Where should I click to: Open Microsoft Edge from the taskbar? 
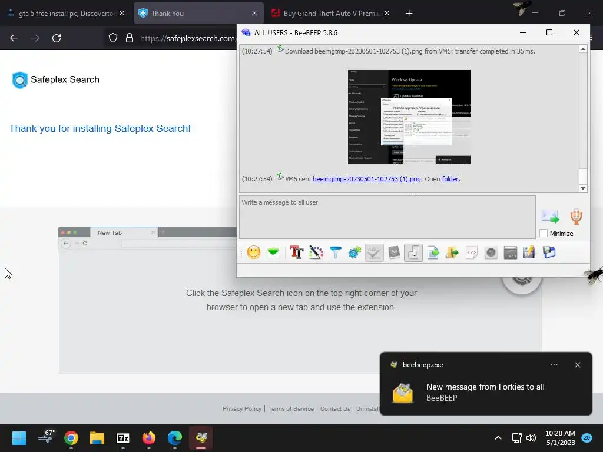coord(174,438)
